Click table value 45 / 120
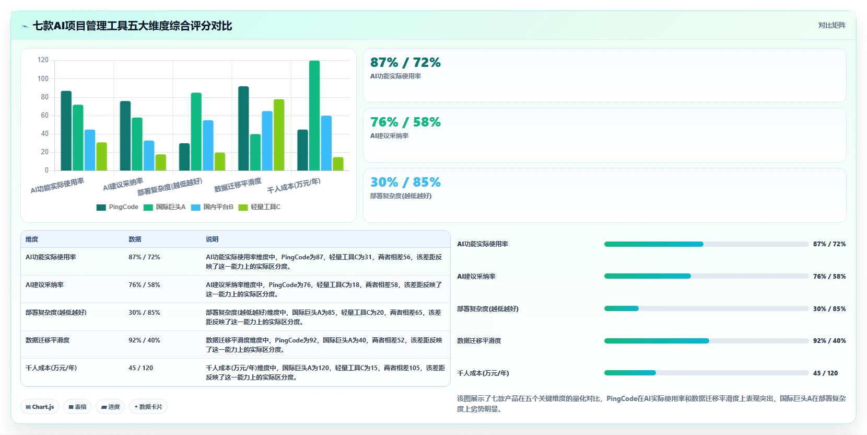 coord(141,368)
